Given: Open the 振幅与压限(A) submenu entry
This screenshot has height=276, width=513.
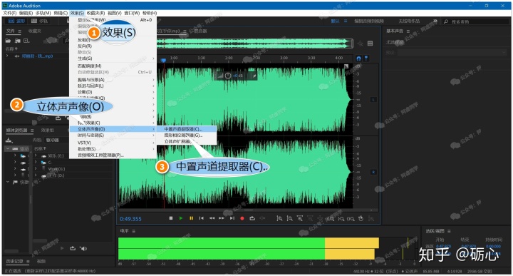Looking at the screenshot, I should pos(113,80).
